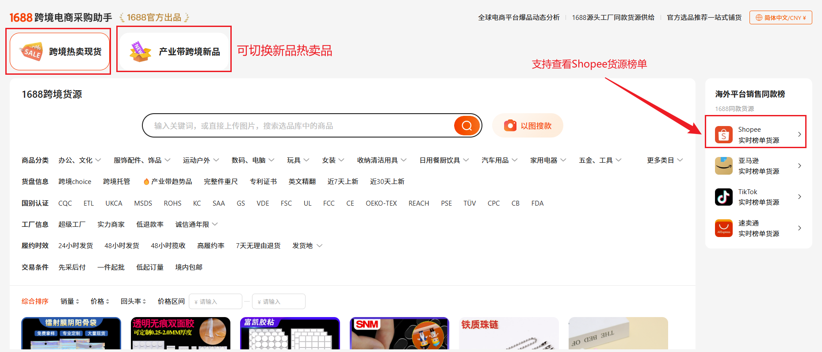The width and height of the screenshot is (822, 352).
Task: Click the 官方选品推荐一站式铺货 link
Action: (704, 18)
